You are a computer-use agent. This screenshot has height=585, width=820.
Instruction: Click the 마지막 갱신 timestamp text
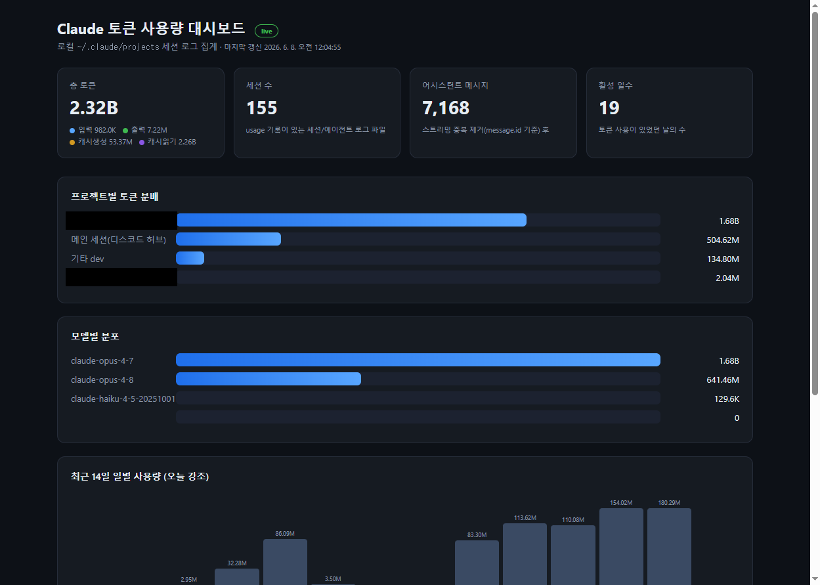pos(282,47)
